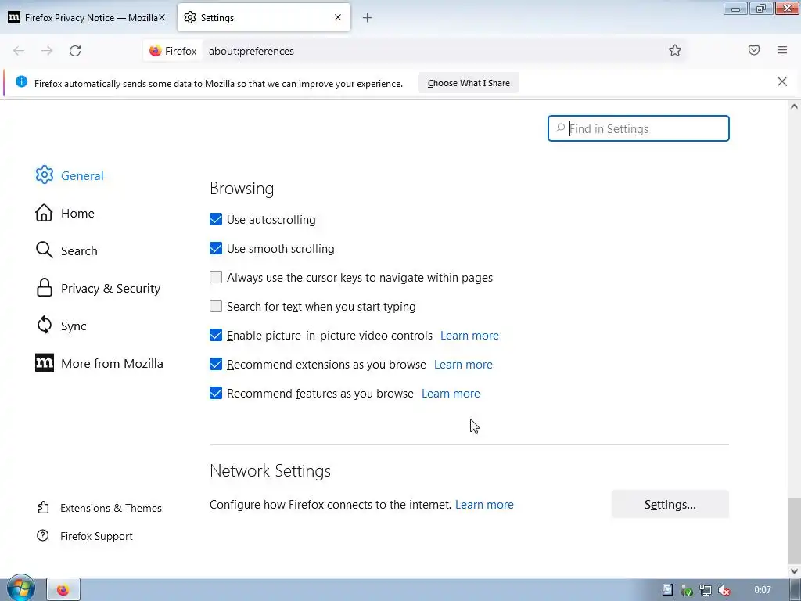Click Choose What I Share button
Screen dimensions: 801x601
click(x=469, y=83)
